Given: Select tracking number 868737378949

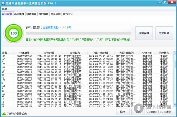Looking at the screenshot, I should point(24,59).
